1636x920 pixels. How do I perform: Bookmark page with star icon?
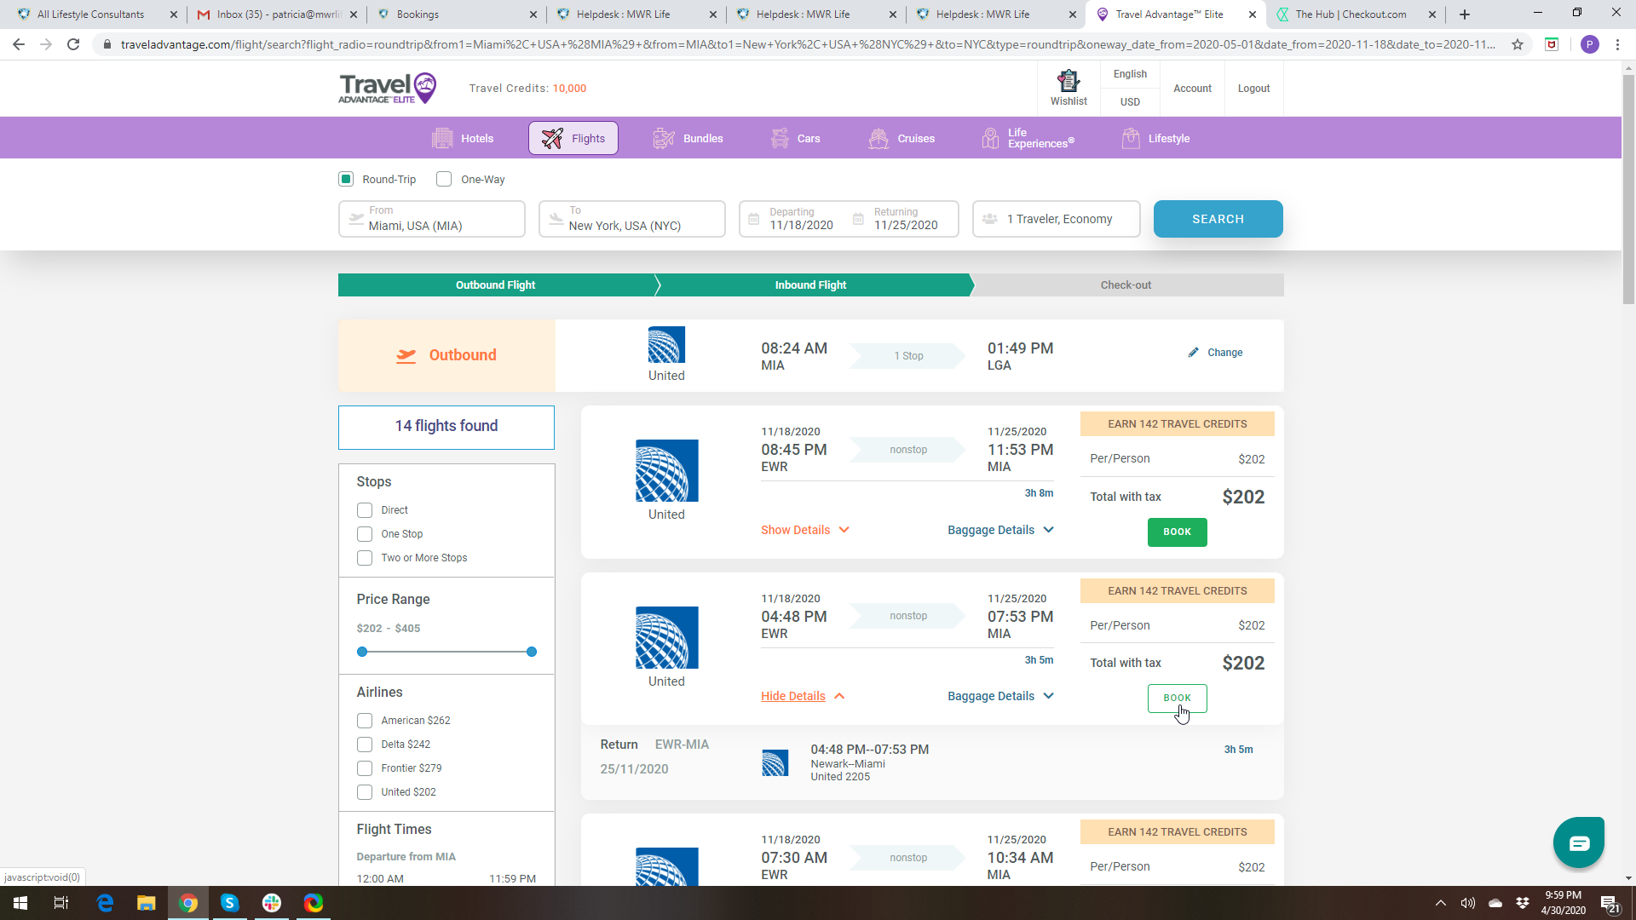click(x=1518, y=44)
